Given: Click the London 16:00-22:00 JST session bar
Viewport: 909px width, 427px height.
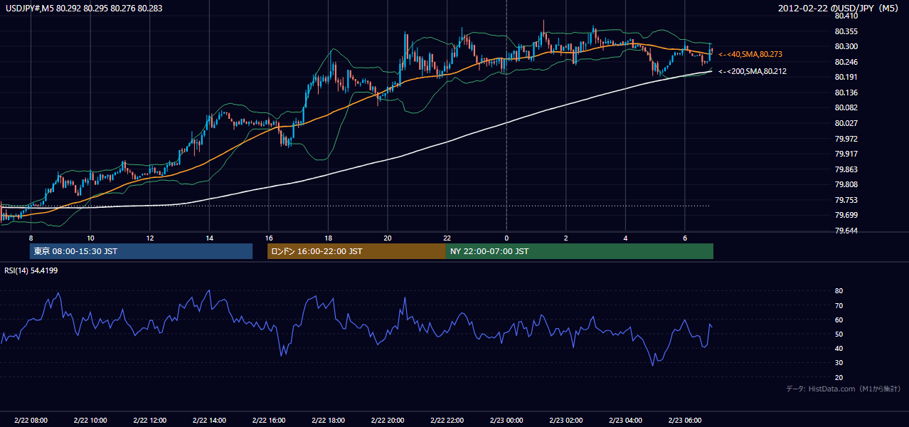Looking at the screenshot, I should pyautogui.click(x=356, y=251).
